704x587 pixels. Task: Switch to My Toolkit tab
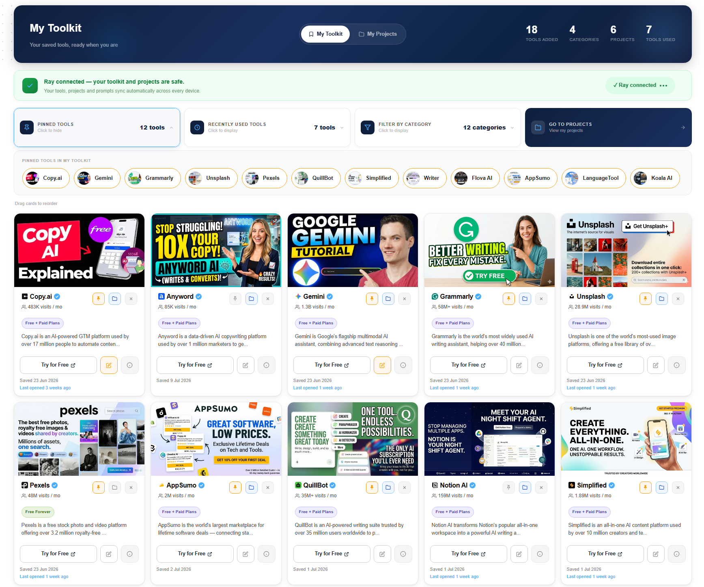[x=325, y=34]
